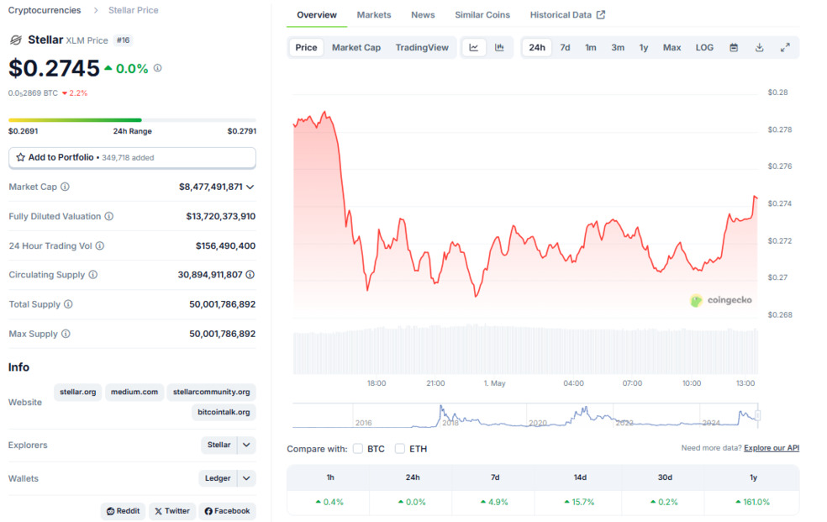Switch to the candlestick chart icon
The image size is (827, 522).
499,47
